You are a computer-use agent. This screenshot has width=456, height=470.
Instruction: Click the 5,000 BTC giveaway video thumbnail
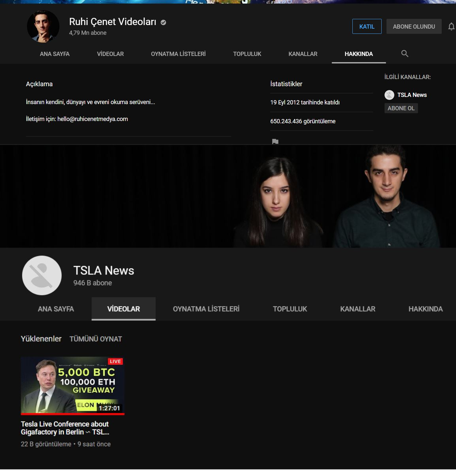coord(72,386)
